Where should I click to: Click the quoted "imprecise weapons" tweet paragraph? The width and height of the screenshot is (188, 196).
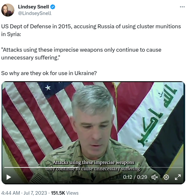81,54
